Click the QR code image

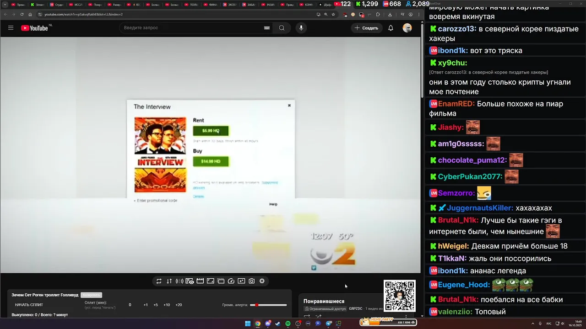coord(400,296)
